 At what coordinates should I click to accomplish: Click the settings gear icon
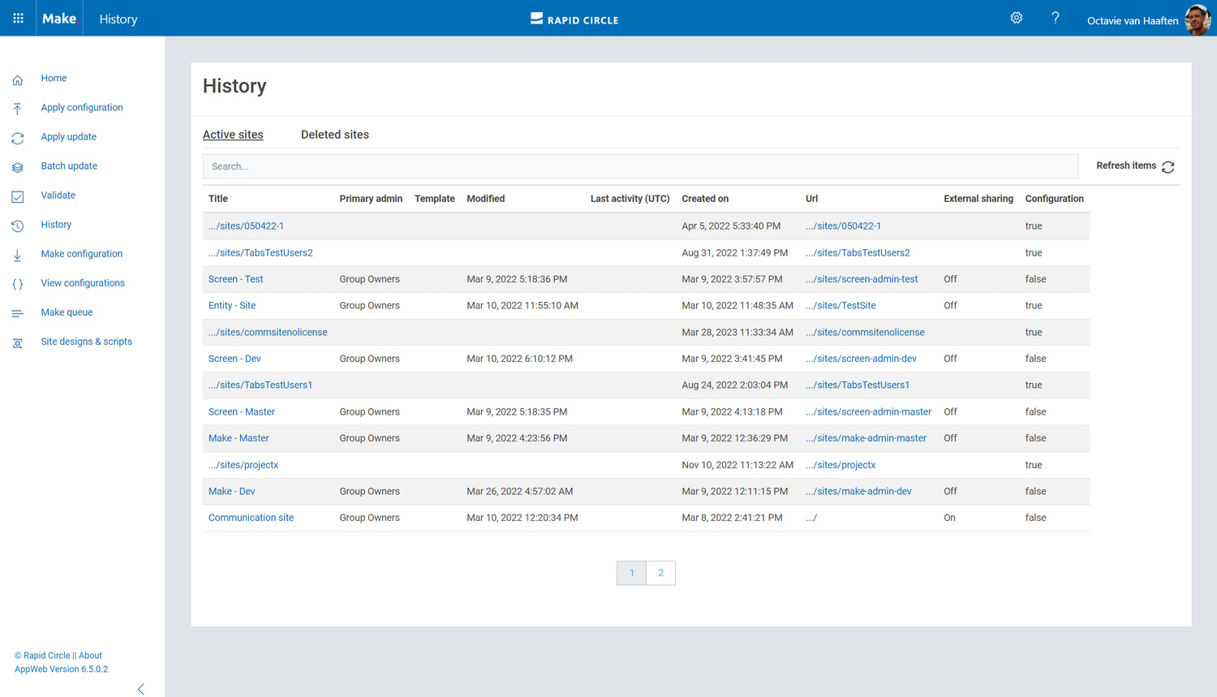click(1016, 18)
